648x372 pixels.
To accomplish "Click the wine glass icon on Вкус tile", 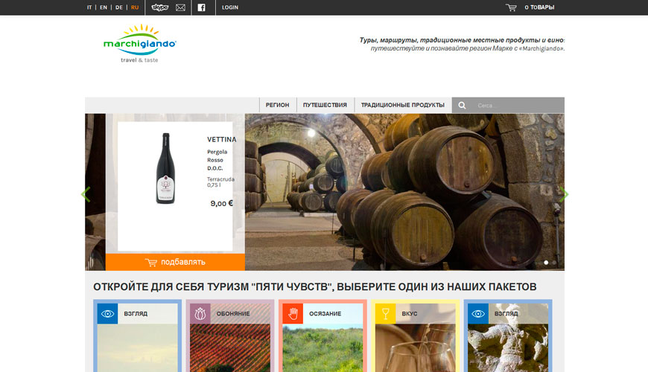I will [x=386, y=313].
